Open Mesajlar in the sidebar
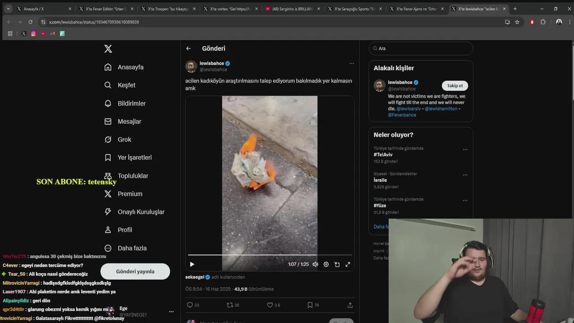 click(x=128, y=121)
